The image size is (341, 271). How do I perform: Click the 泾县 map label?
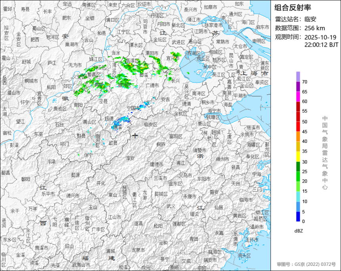click(103, 101)
